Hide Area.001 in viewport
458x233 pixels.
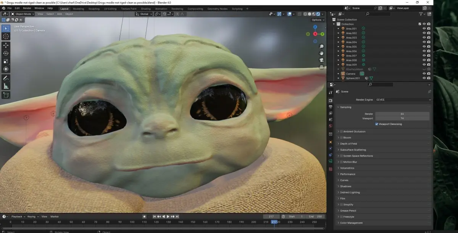tap(424, 29)
